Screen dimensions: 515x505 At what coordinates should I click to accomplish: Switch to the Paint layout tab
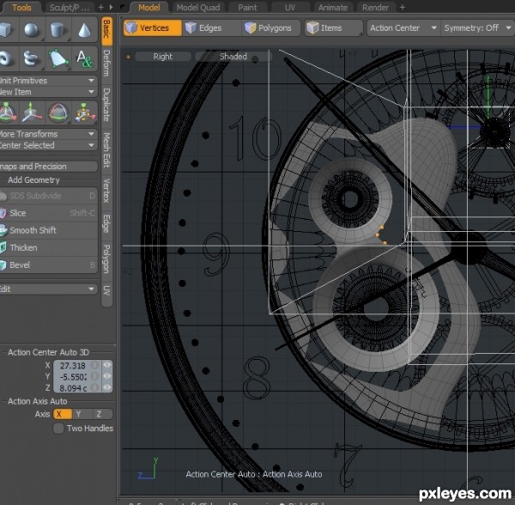(247, 8)
